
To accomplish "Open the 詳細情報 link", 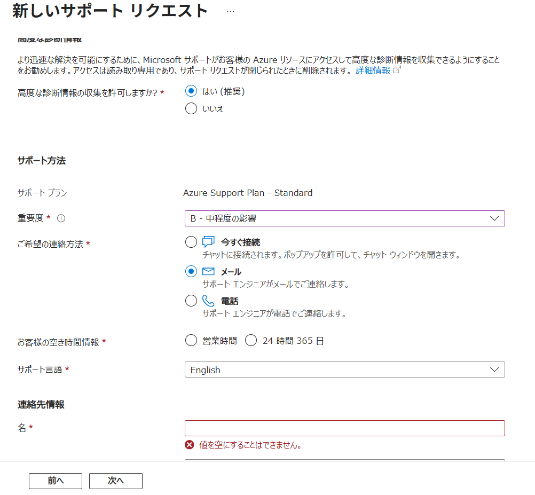I will pyautogui.click(x=373, y=70).
